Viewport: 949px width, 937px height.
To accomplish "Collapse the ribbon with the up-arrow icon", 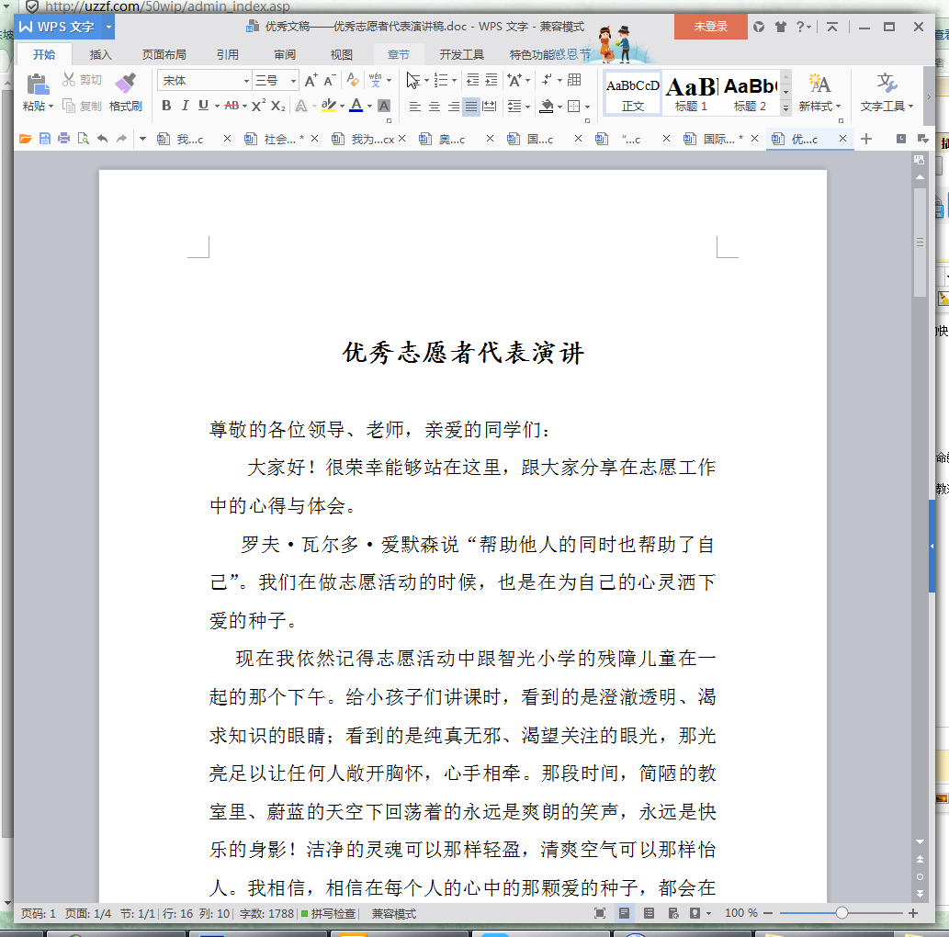I will coord(832,27).
